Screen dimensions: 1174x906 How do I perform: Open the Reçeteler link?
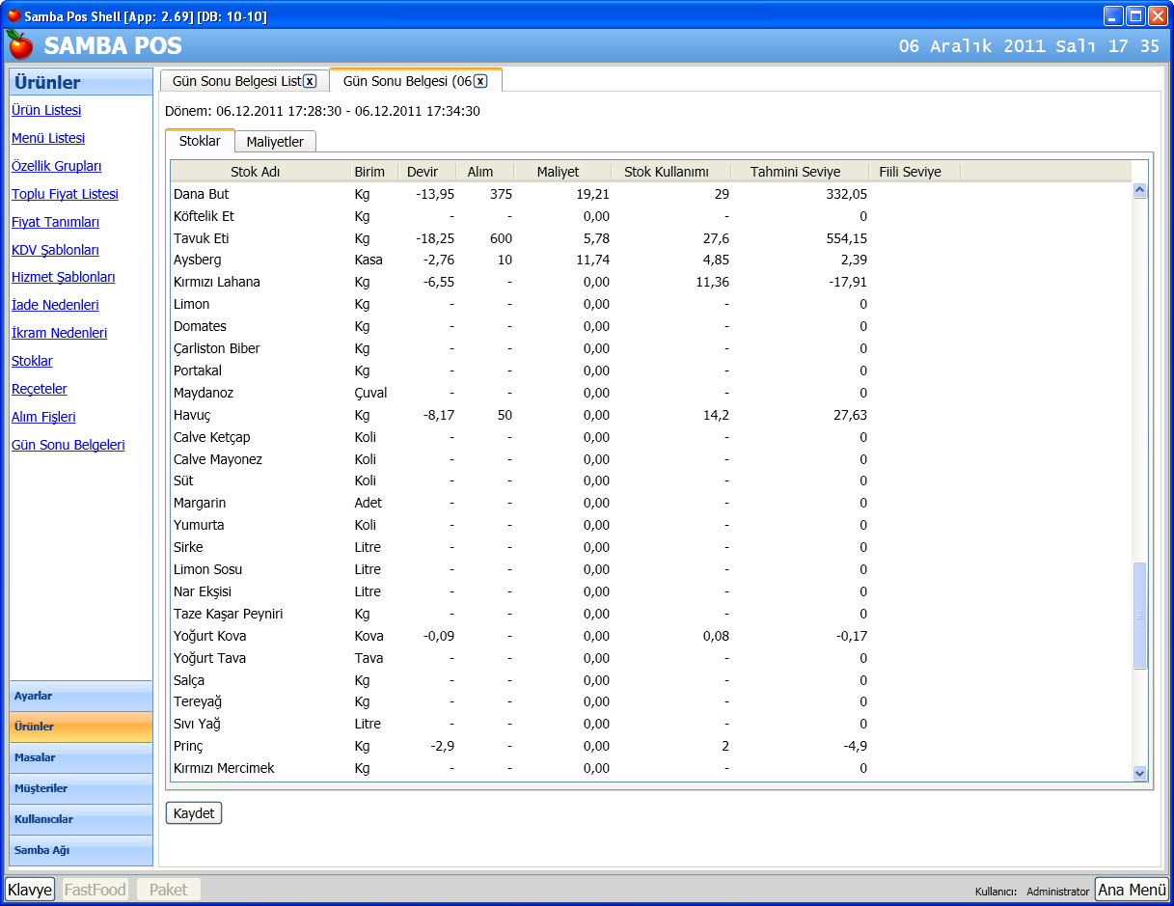coord(40,389)
